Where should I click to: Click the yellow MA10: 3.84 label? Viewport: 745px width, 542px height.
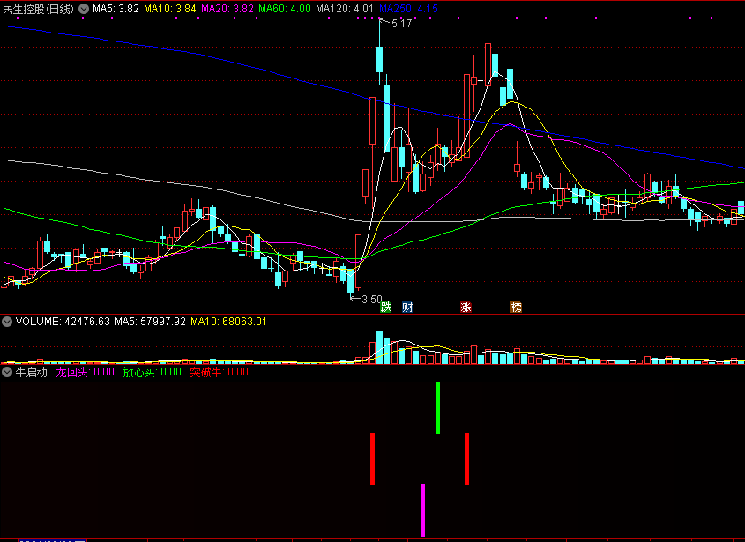point(169,9)
